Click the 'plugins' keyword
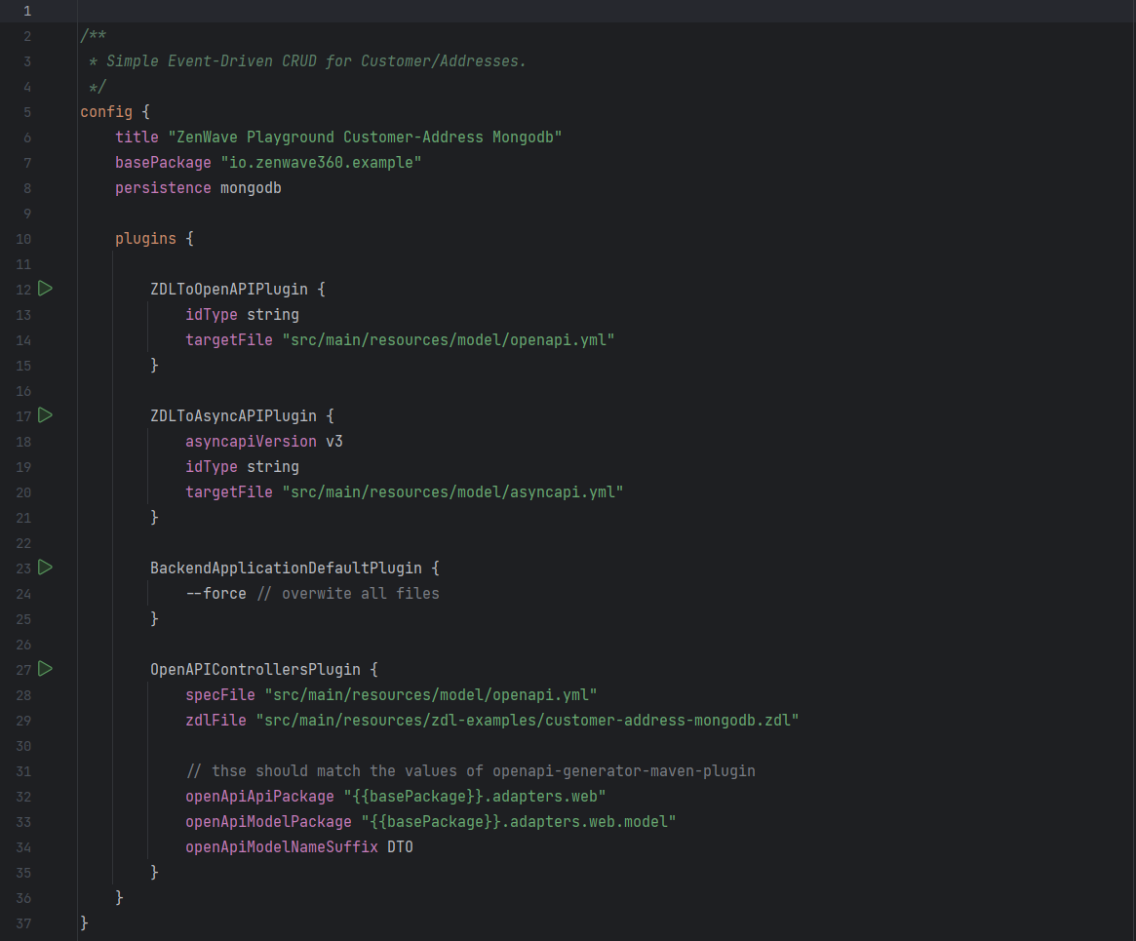 [x=145, y=238]
